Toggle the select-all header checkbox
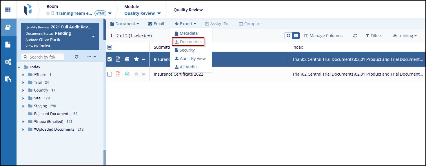The height and width of the screenshot is (166, 426). (x=110, y=47)
